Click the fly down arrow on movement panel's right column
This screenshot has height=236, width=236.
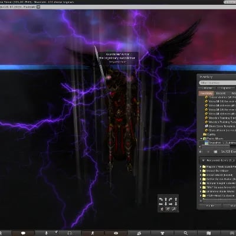tap(176, 204)
